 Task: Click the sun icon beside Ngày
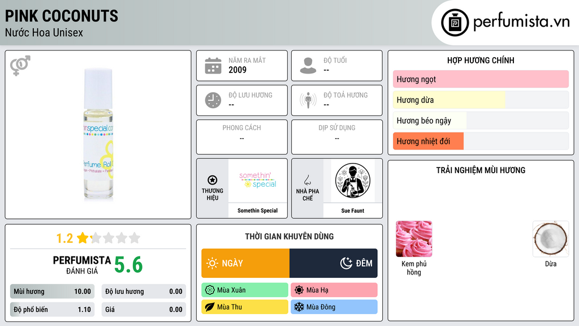click(x=213, y=263)
